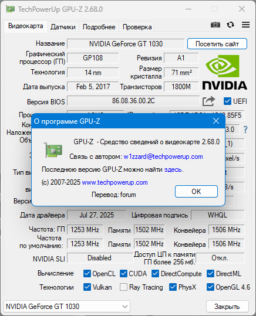Toggle the UEFI checkbox
The width and height of the screenshot is (256, 316).
coord(227,101)
